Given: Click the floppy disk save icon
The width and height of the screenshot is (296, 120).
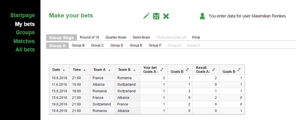Looking at the screenshot, I should coord(156,16).
